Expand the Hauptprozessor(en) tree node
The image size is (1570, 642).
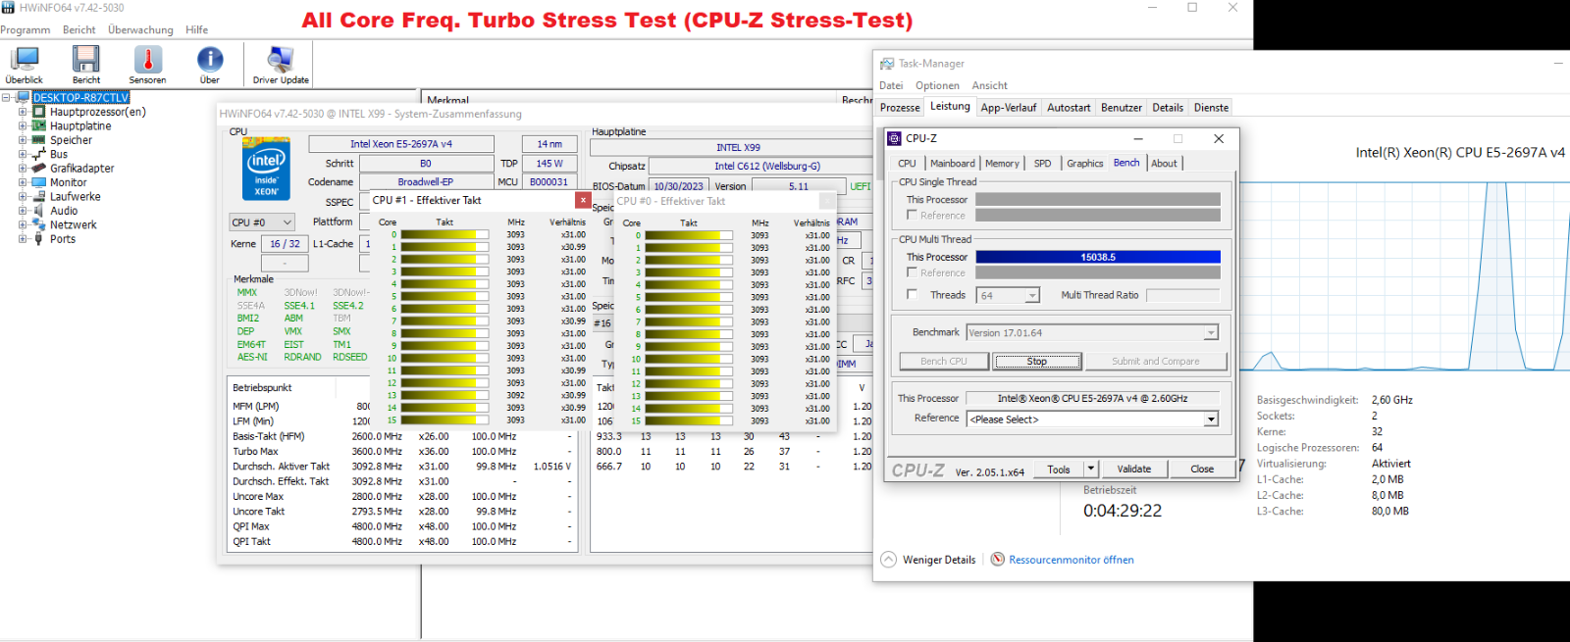[23, 112]
